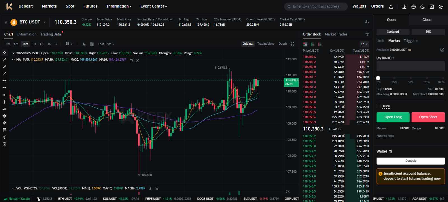Open the Last Price dropdown
448x202 pixels.
coord(106,44)
